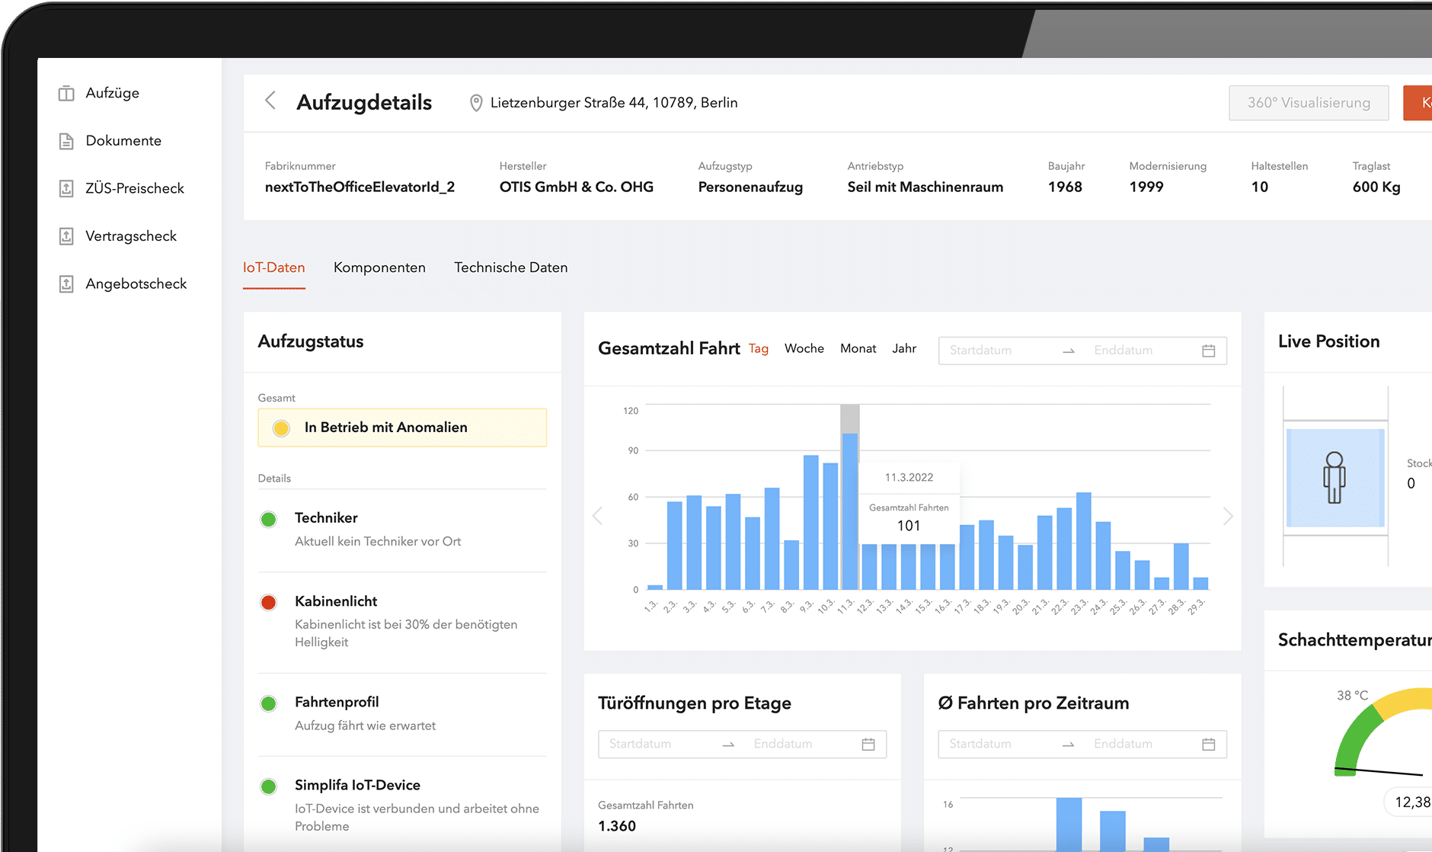Click the orange button beside 360° Visualisierung
This screenshot has width=1432, height=852.
pos(1418,103)
